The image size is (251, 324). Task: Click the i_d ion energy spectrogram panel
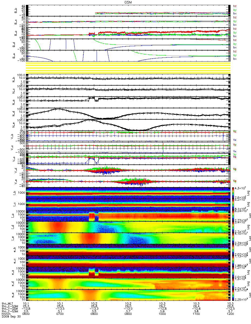[x=128, y=227]
